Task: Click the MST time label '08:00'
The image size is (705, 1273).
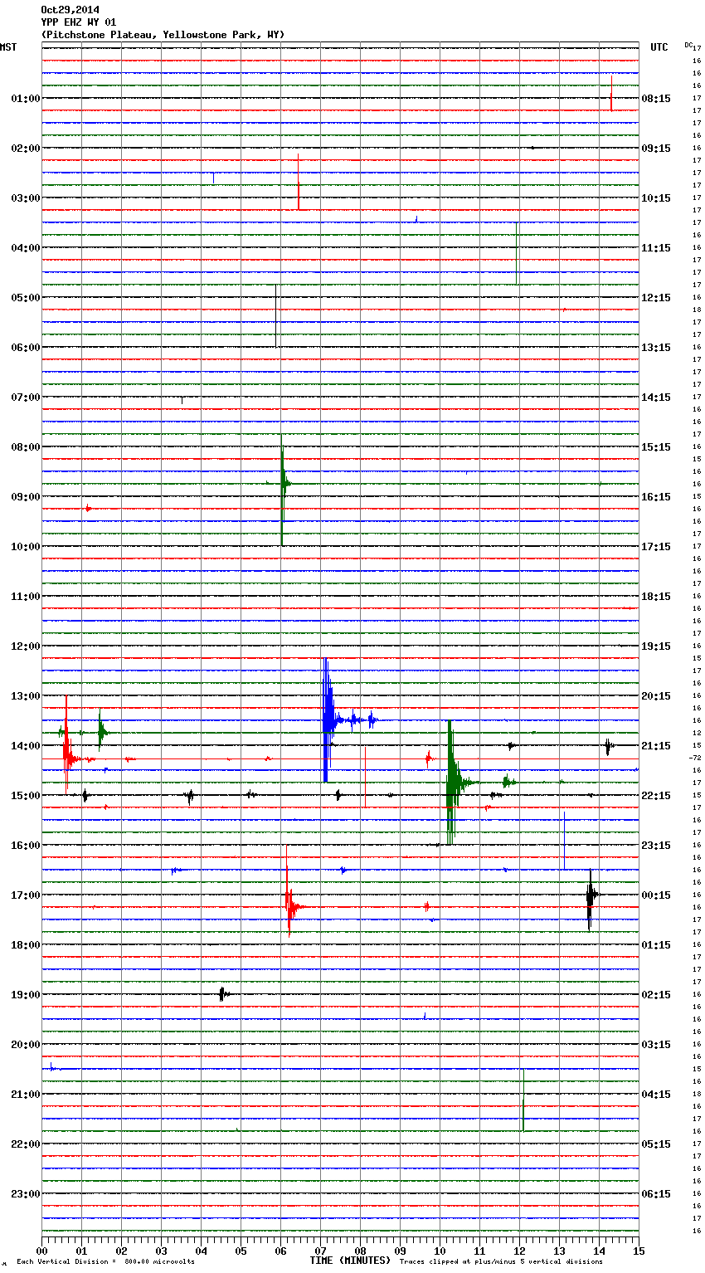Action: tap(26, 447)
